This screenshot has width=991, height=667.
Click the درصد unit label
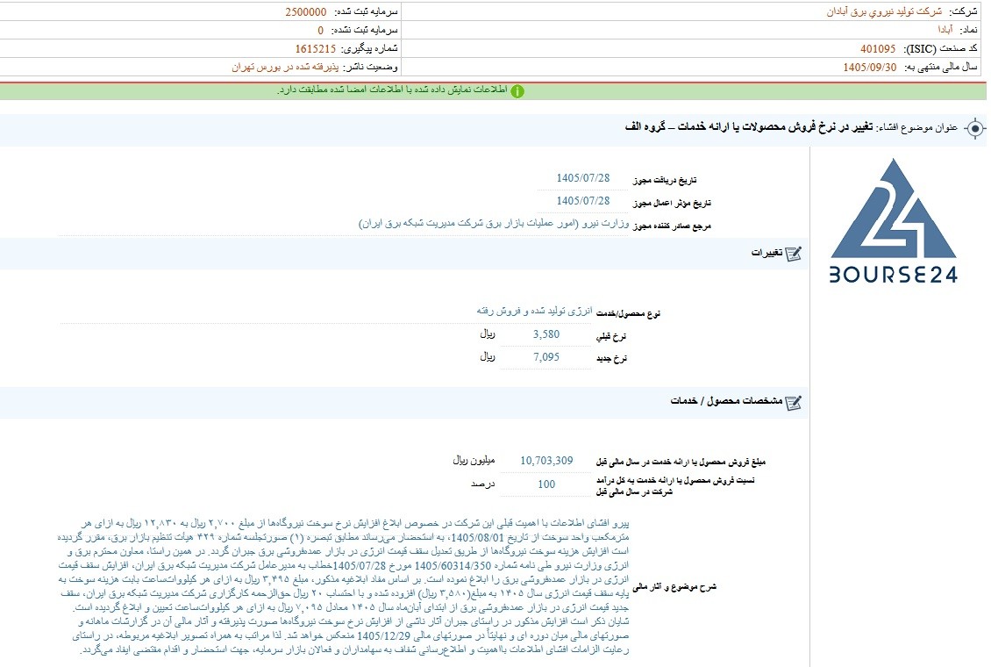(x=483, y=484)
